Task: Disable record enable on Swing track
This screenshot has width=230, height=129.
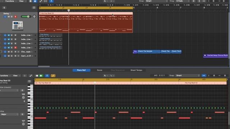Action: [15, 17]
